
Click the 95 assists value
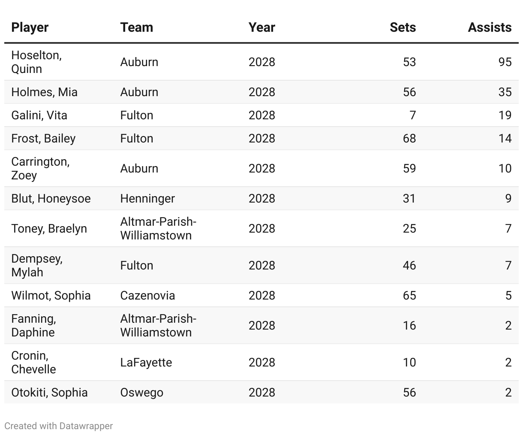click(x=505, y=62)
